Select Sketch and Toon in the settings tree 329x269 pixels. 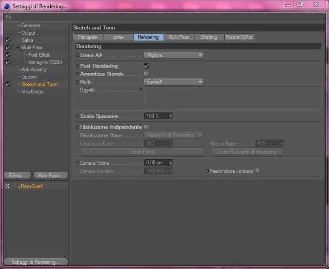coord(39,84)
